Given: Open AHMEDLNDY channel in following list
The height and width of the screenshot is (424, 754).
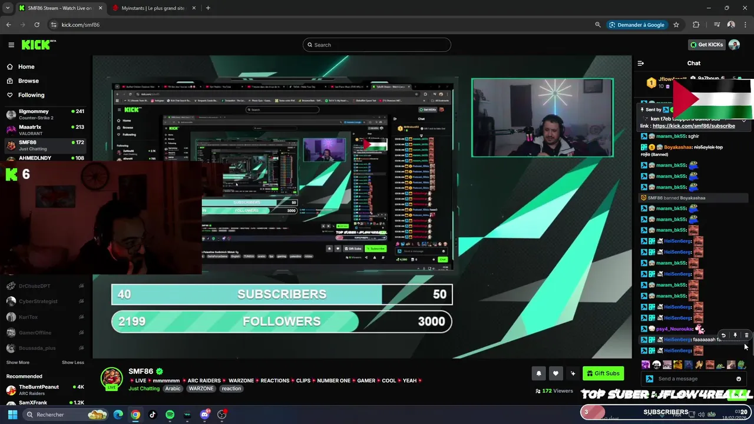Looking at the screenshot, I should point(46,158).
